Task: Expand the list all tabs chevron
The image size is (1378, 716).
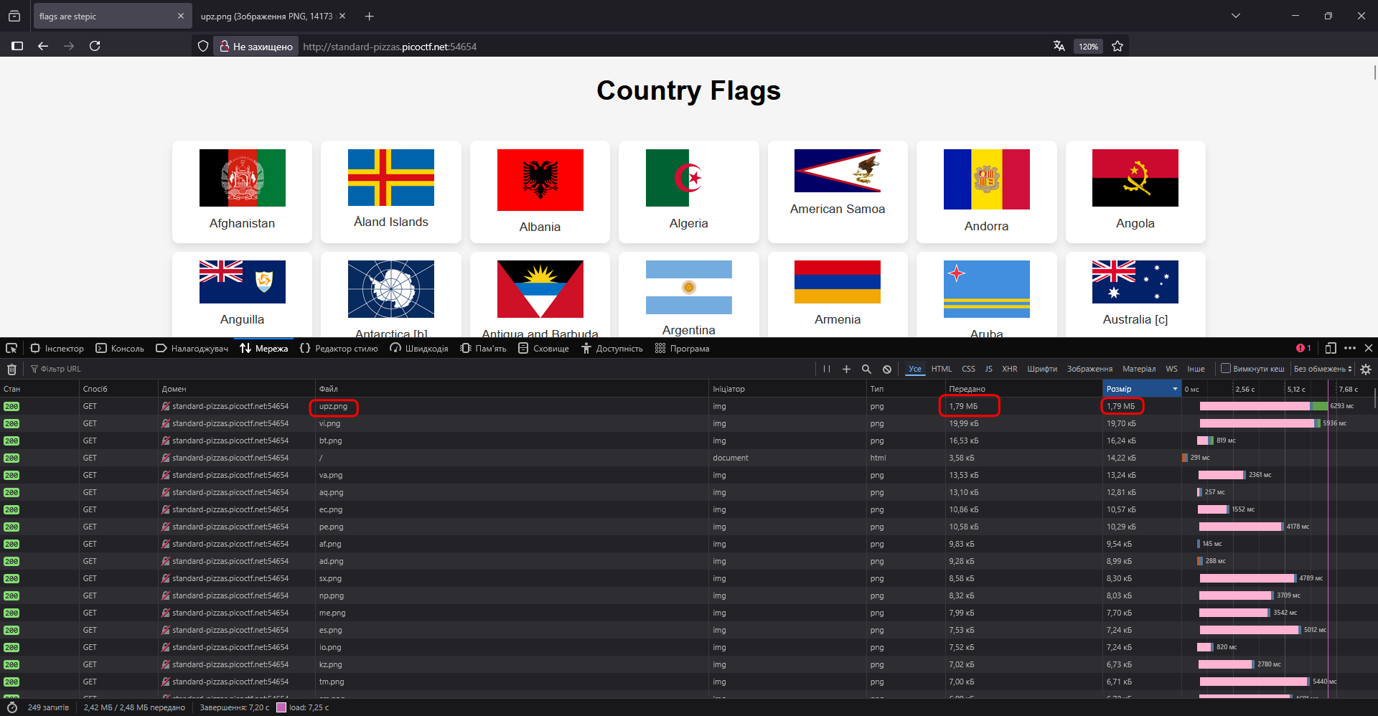Action: (x=1236, y=16)
